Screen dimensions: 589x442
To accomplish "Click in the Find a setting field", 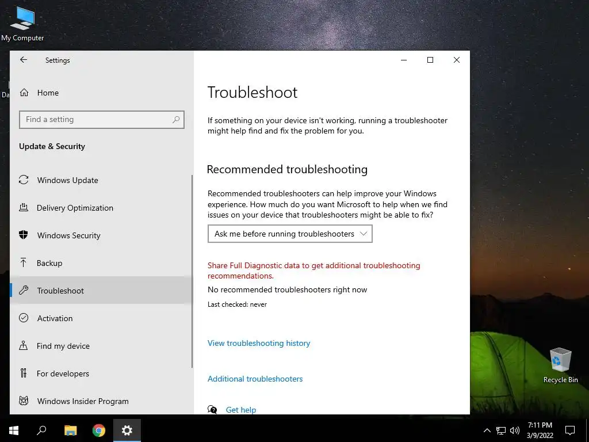I will [x=101, y=120].
